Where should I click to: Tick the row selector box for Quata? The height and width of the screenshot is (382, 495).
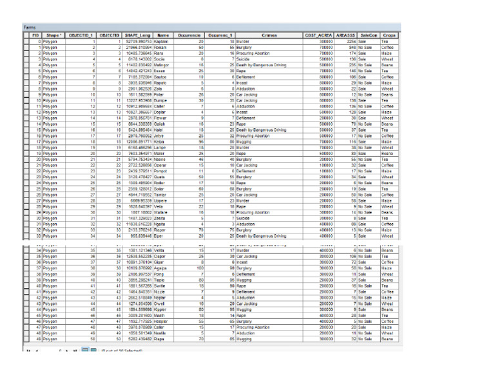[26, 177]
